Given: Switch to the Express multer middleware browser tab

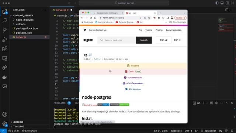Looking at the screenshot, I should [x=107, y=13].
